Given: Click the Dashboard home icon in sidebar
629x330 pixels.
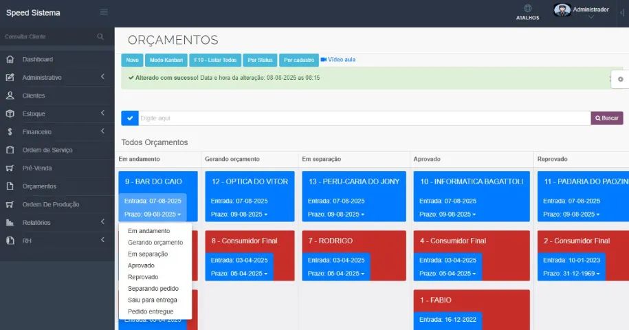Looking at the screenshot, I should click(x=10, y=60).
